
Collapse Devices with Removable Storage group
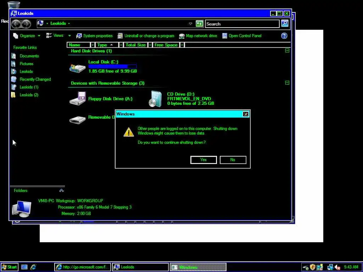[287, 83]
